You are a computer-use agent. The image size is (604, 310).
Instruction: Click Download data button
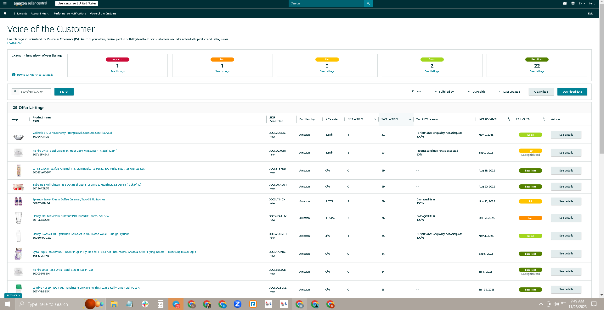point(572,92)
